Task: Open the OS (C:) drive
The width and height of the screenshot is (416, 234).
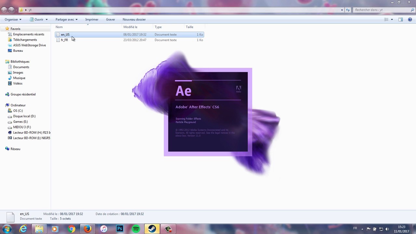Action: pos(18,111)
